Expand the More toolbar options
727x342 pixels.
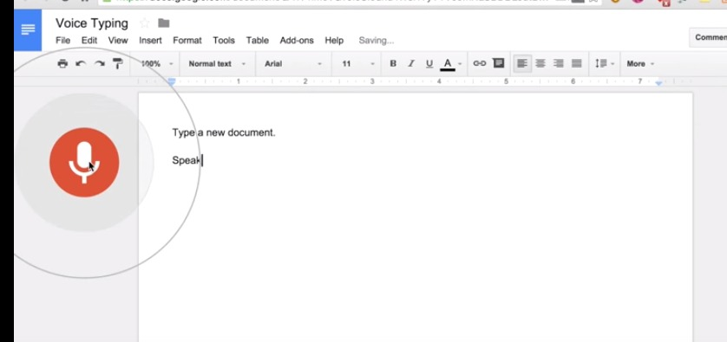[x=640, y=64]
